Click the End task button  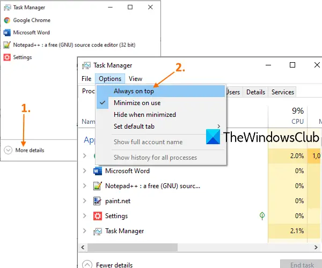(302, 265)
